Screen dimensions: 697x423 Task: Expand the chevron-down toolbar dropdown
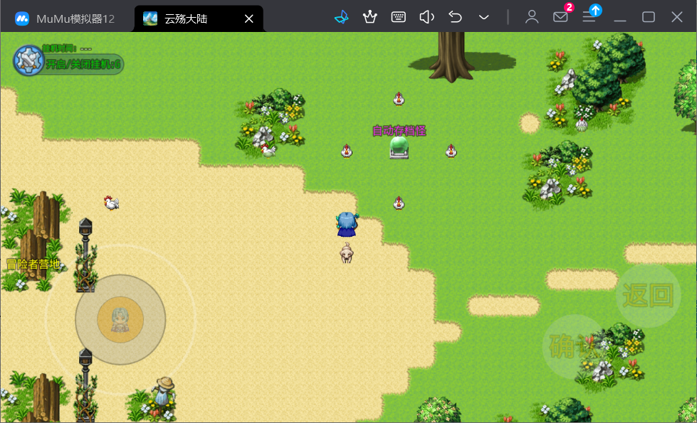click(484, 17)
